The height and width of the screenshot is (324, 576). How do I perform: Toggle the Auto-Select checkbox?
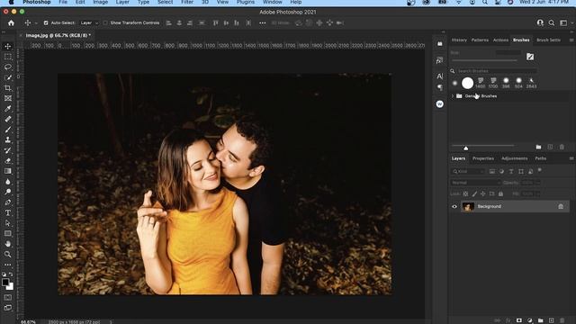click(x=46, y=22)
